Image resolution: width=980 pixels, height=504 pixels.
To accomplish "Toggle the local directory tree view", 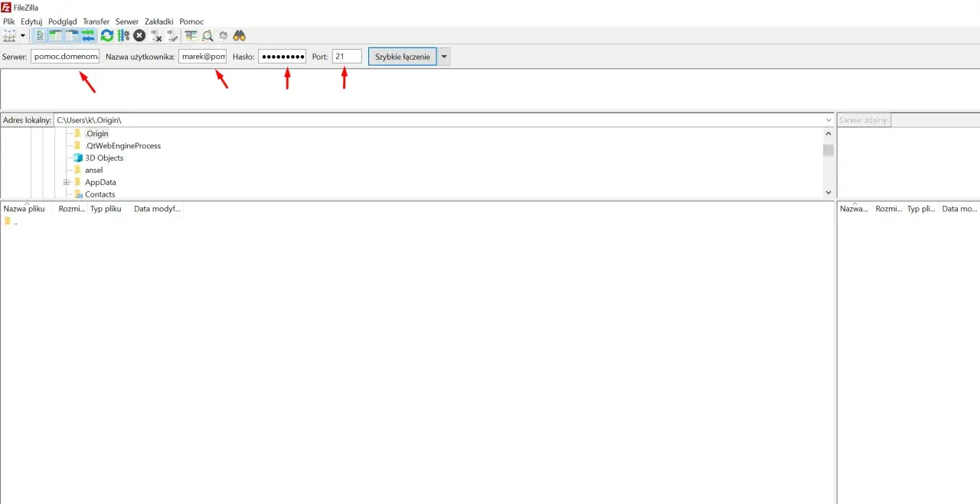I will pyautogui.click(x=55, y=35).
